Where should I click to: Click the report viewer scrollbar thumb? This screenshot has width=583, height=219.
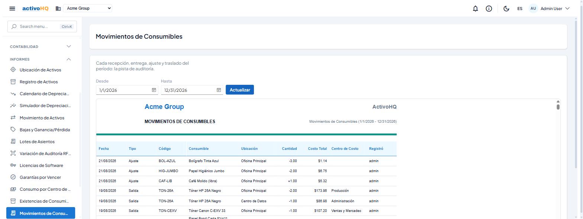558,107
